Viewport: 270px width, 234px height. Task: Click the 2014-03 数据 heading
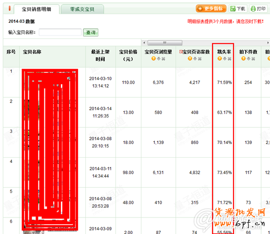[21, 21]
